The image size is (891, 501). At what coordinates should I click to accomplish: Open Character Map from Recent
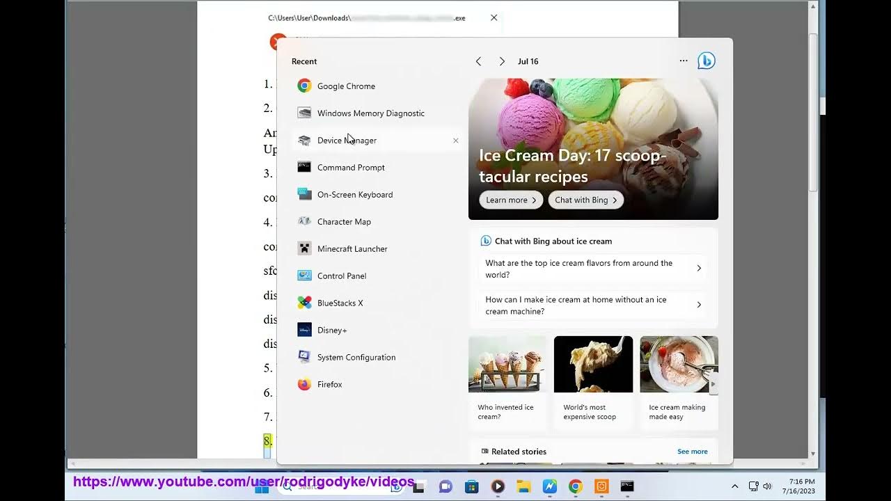[376, 221]
